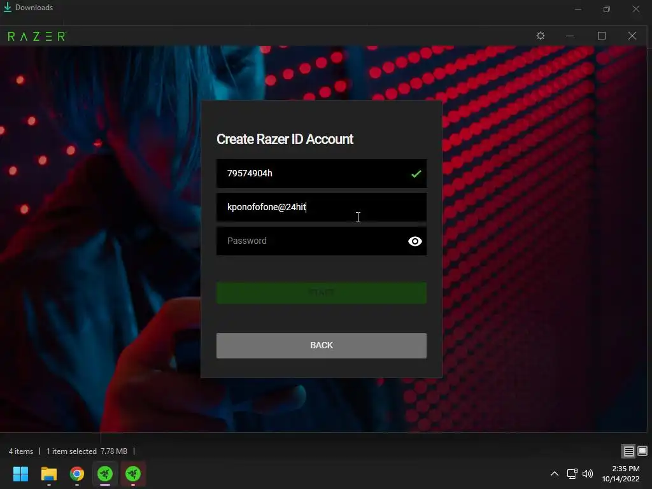
Task: Maximize the Razer installer window
Action: pos(601,36)
